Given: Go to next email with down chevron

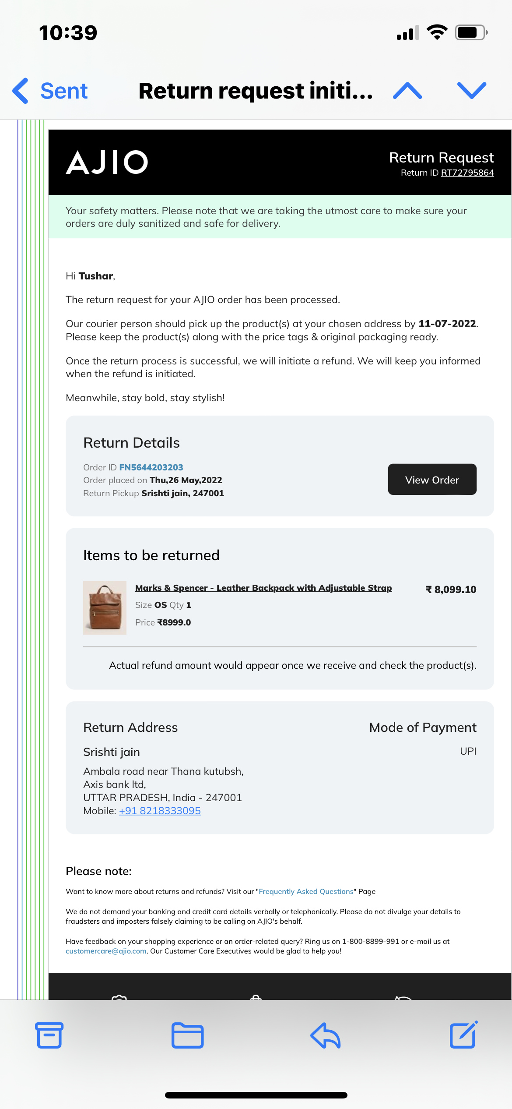Looking at the screenshot, I should 471,91.
